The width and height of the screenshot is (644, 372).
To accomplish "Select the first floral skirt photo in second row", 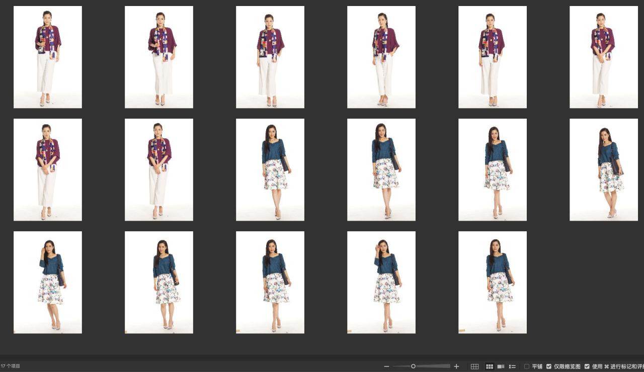I will [270, 169].
